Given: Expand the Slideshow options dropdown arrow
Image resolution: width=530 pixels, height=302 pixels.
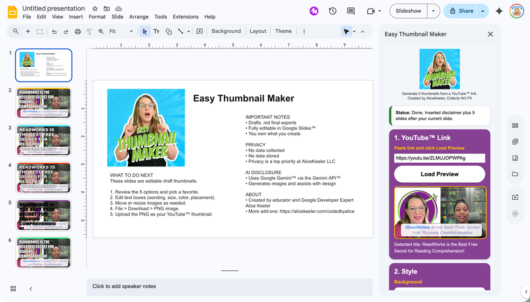Looking at the screenshot, I should click(434, 11).
